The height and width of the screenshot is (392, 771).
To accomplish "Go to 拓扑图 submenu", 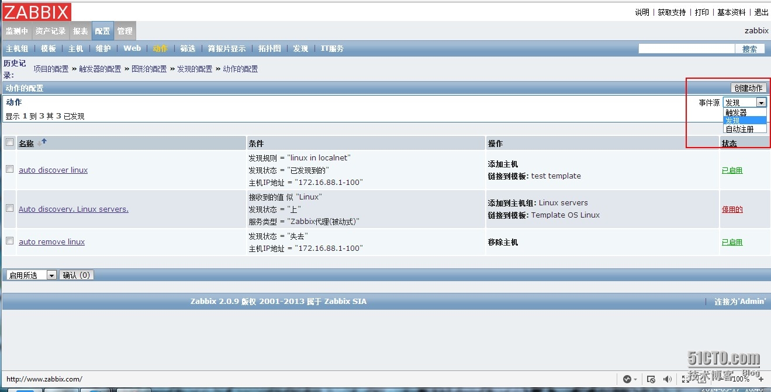I will click(x=269, y=48).
